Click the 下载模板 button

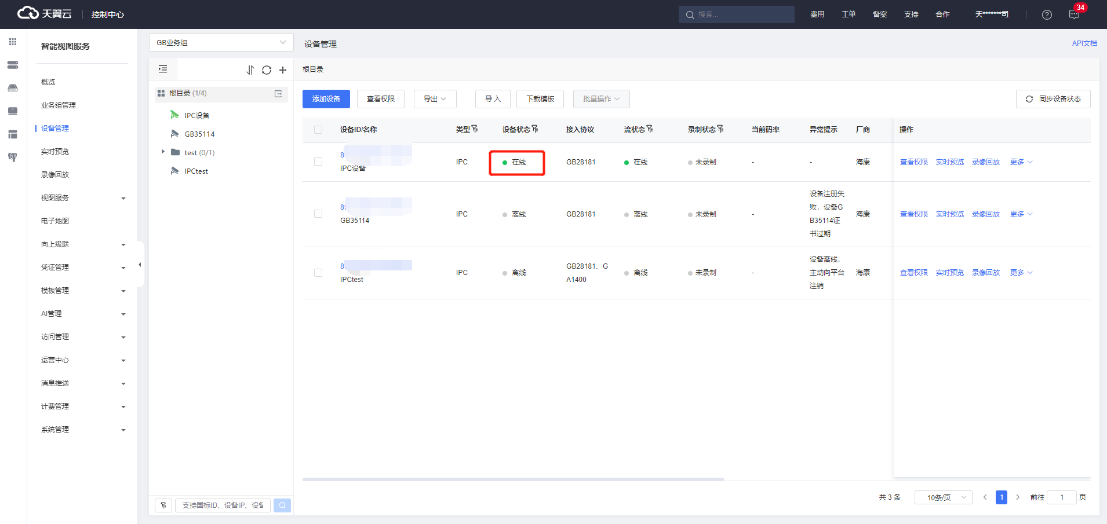(x=540, y=99)
